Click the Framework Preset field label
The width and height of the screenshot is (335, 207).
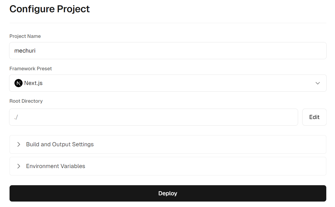coord(30,69)
